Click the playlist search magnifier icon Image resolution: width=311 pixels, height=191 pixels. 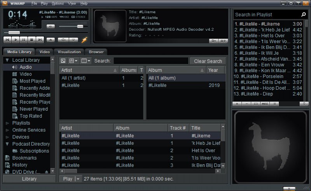click(304, 14)
